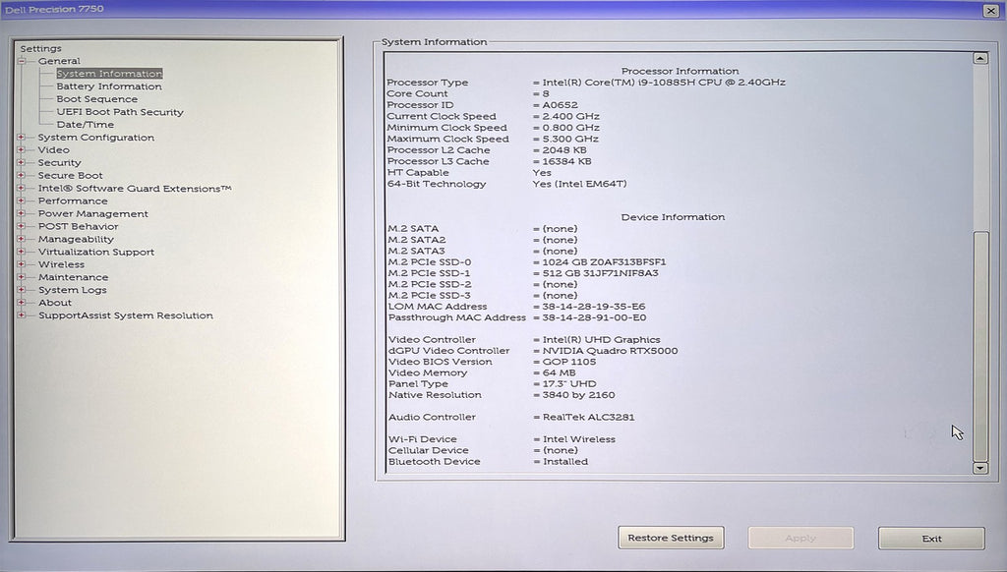Click the Wi-Fi Device Intel Wireless value

pyautogui.click(x=578, y=439)
